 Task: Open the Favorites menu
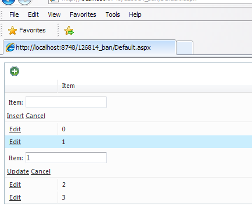tap(83, 14)
